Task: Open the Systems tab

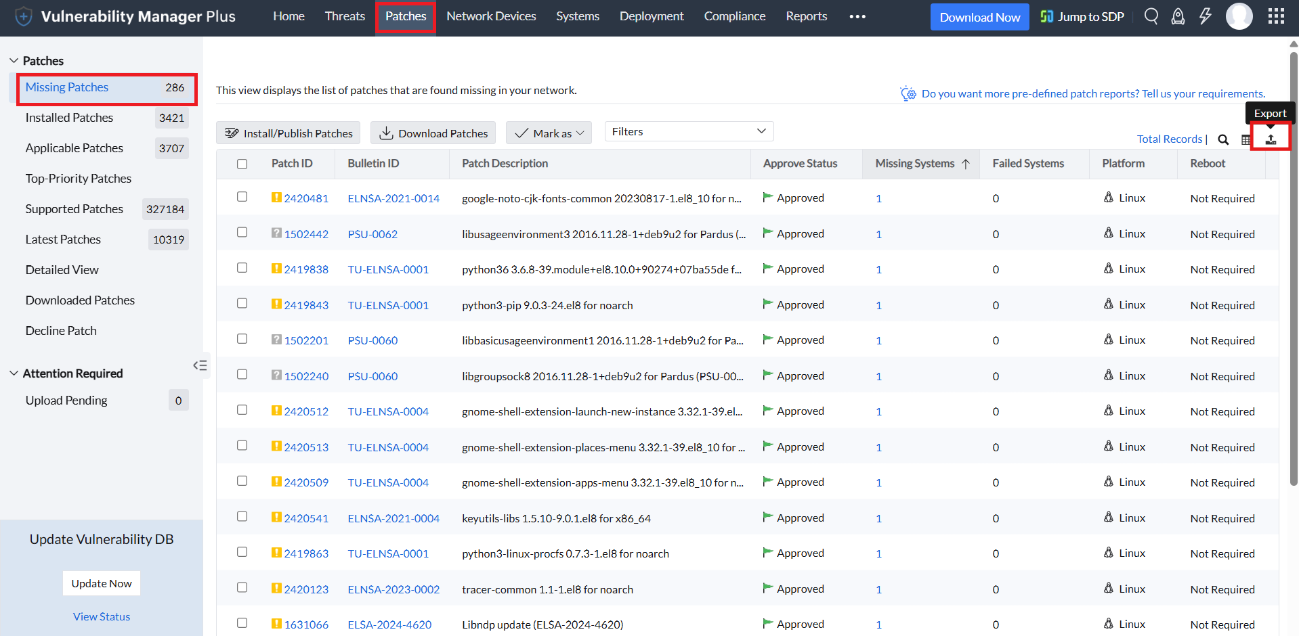Action: pos(578,16)
